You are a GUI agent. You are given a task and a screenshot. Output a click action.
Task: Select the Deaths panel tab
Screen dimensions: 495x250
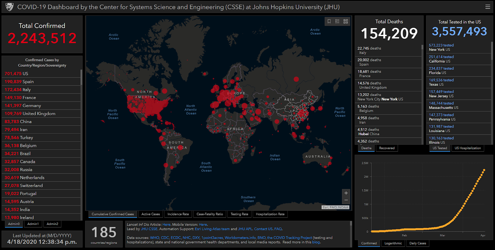pos(366,148)
